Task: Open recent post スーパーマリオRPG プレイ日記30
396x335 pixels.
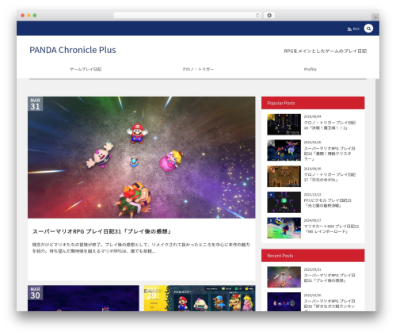Action: (329, 305)
